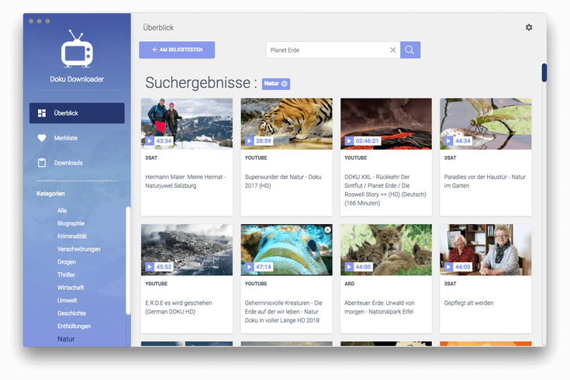Open the Hermann Maier: Meine Heimat title
Image resolution: width=570 pixels, height=380 pixels.
pyautogui.click(x=185, y=181)
